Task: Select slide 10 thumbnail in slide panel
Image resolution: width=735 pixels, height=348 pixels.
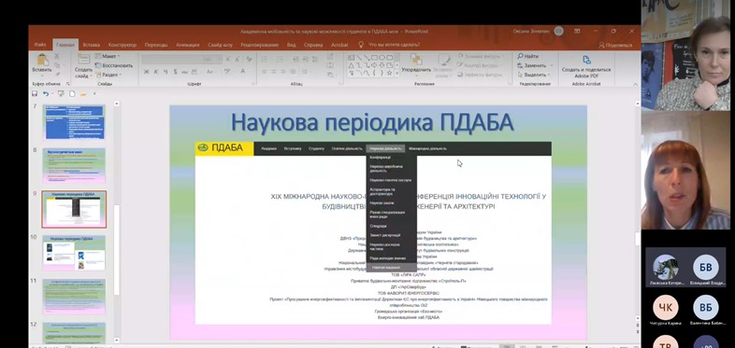Action: 74,253
